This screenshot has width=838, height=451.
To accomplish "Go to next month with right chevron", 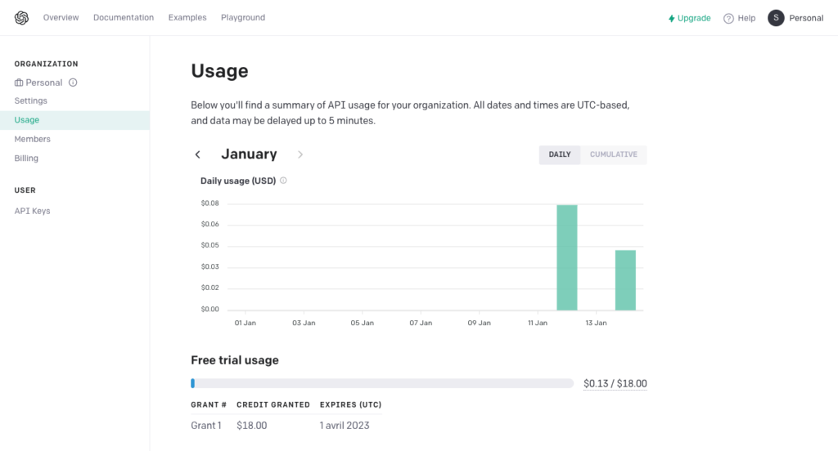I will tap(300, 154).
